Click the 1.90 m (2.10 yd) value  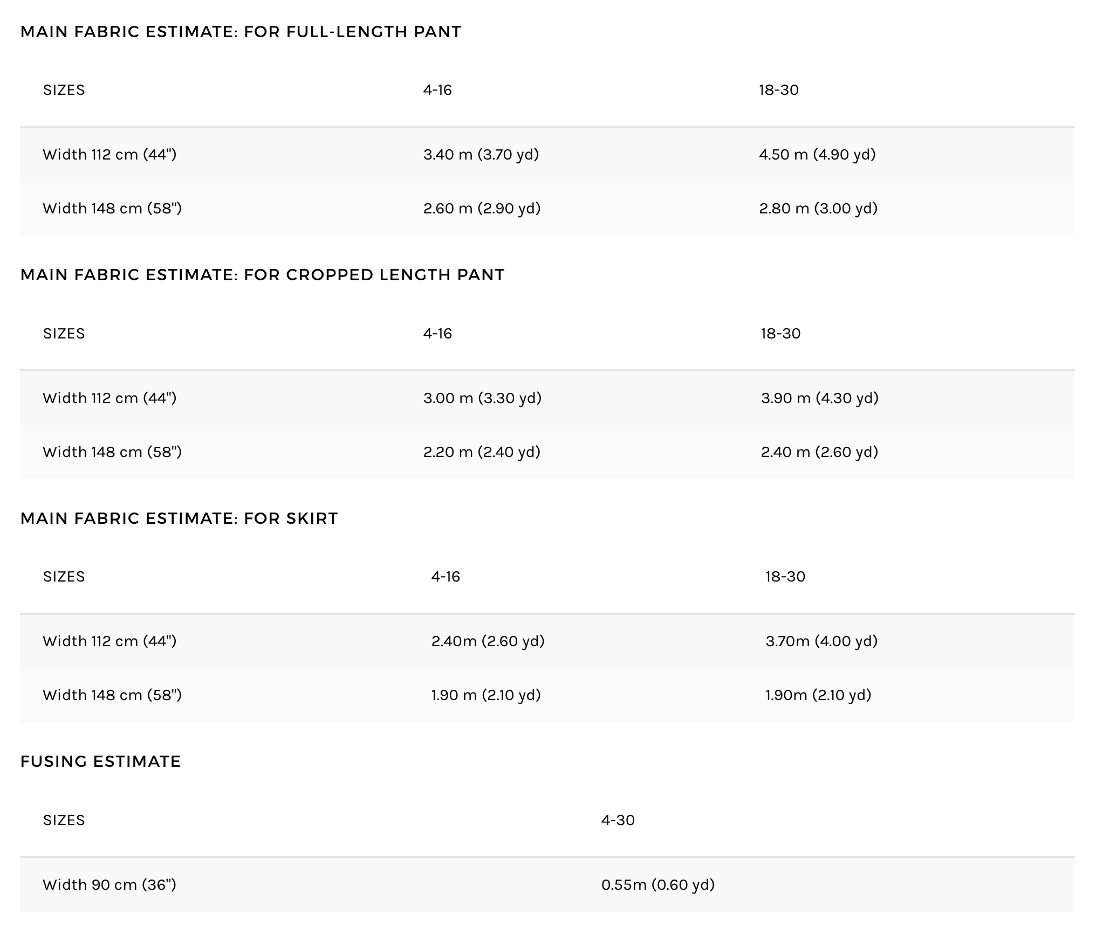(x=486, y=695)
